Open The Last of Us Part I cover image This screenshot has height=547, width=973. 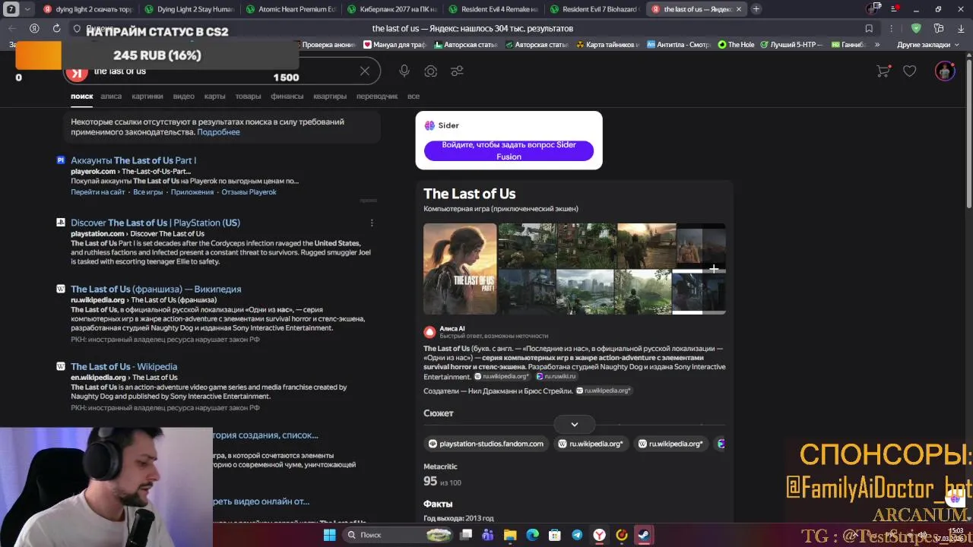coord(460,269)
